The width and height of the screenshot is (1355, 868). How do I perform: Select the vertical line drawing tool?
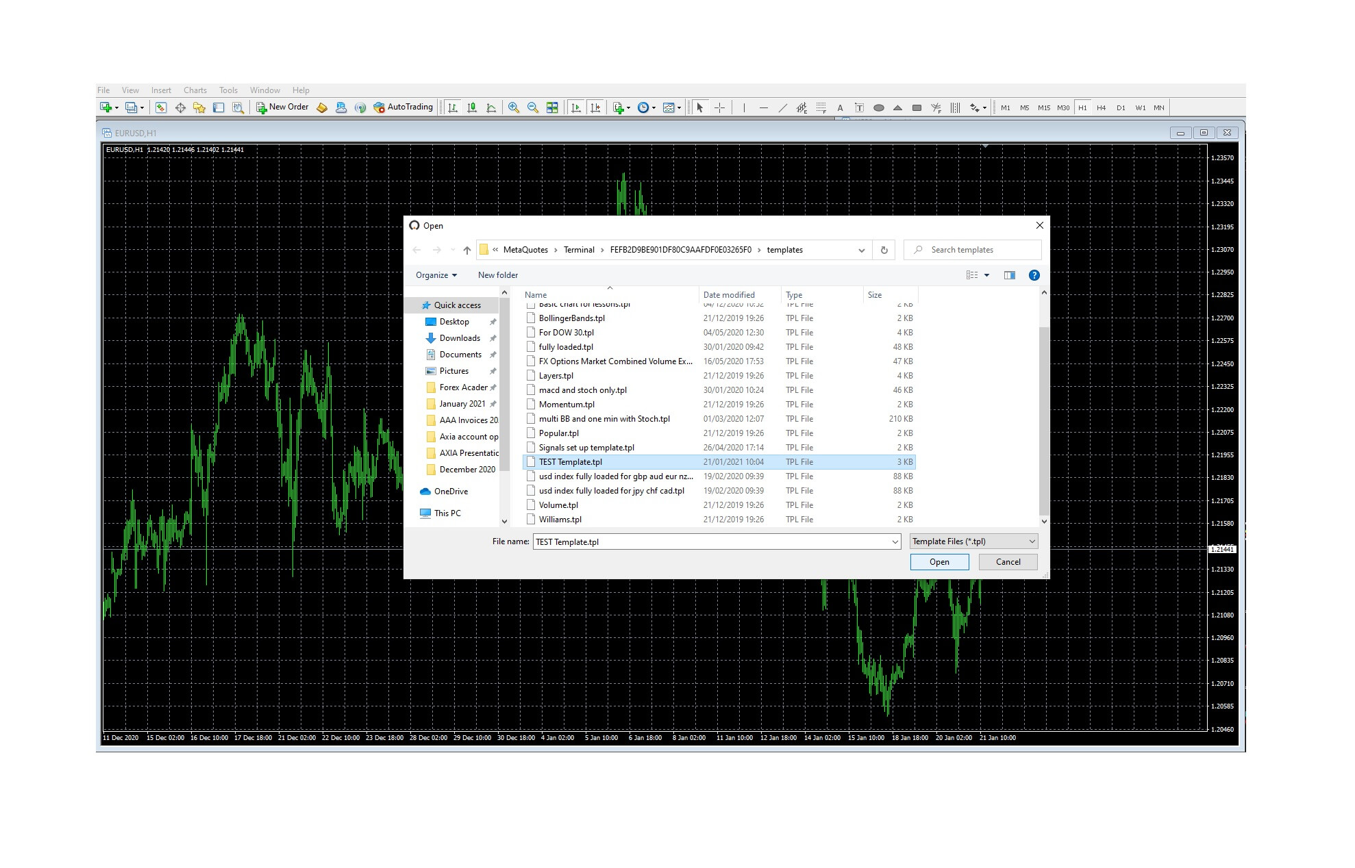coord(744,107)
